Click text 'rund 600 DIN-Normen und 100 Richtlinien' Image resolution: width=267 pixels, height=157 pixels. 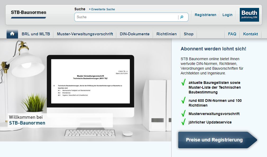point(215,103)
